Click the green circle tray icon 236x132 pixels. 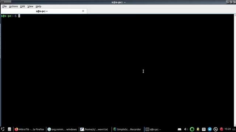click(192, 129)
